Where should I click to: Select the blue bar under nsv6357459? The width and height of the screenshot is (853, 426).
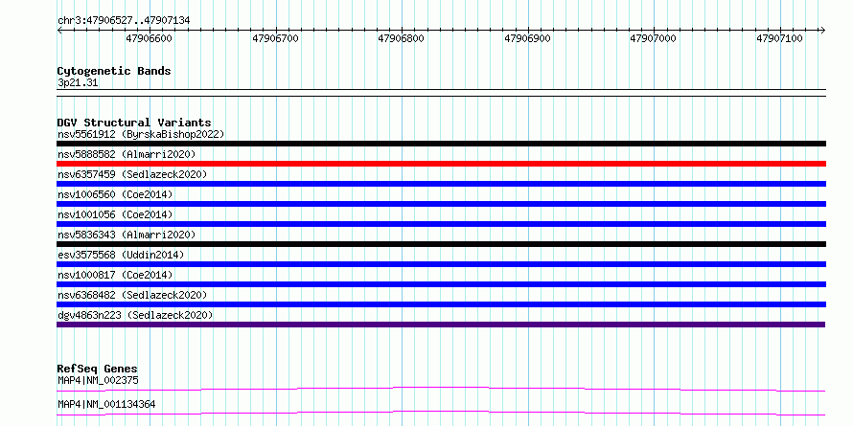point(441,184)
